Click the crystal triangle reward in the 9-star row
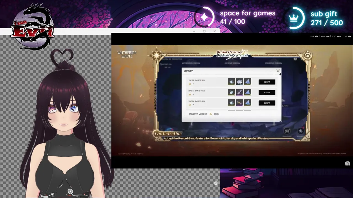The width and height of the screenshot is (353, 198). click(248, 103)
